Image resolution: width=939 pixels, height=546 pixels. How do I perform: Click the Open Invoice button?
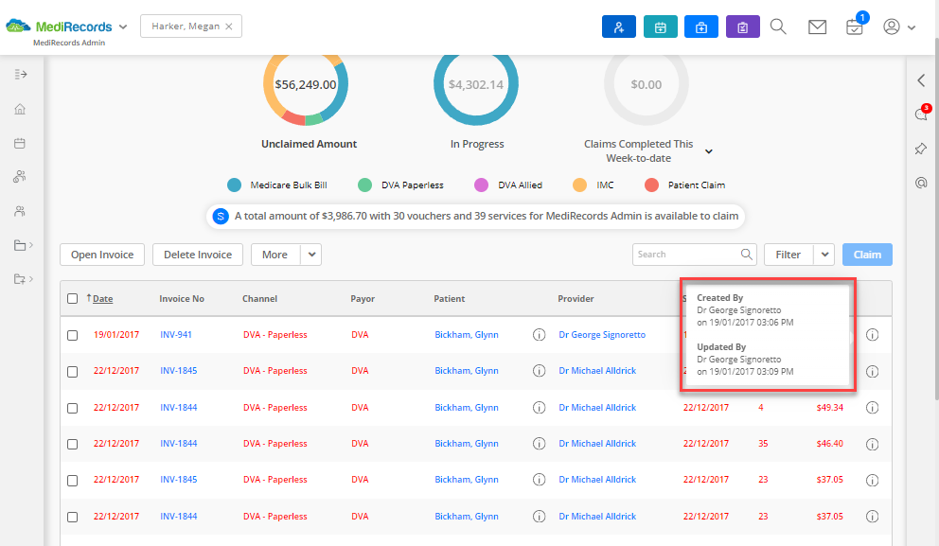(x=102, y=255)
